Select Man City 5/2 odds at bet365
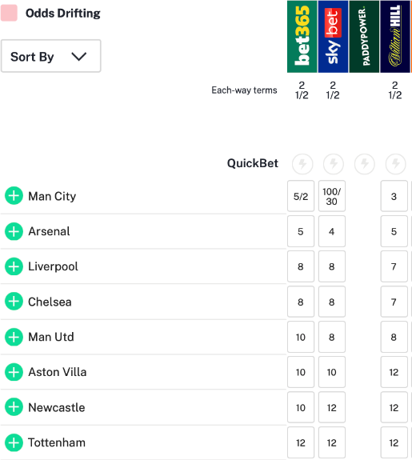 tap(301, 196)
